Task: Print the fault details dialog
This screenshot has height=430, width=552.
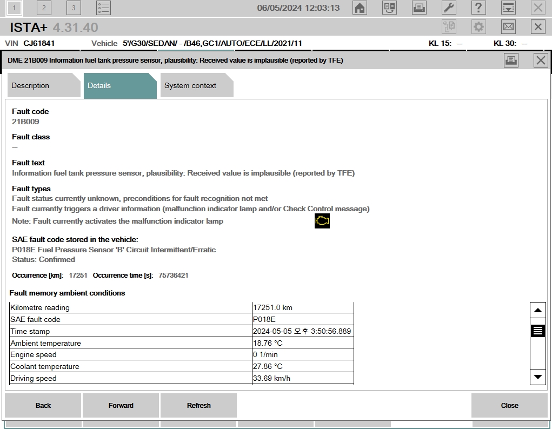Action: [511, 60]
